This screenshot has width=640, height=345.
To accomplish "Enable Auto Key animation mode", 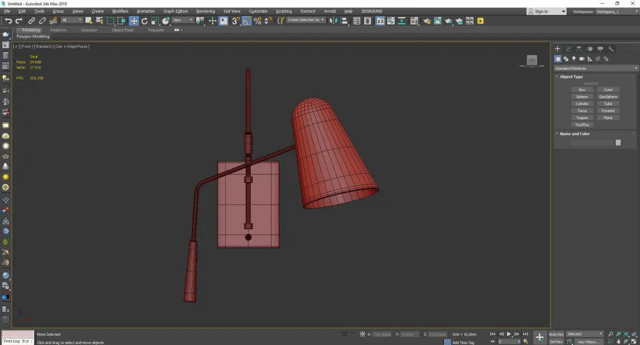I will point(556,334).
